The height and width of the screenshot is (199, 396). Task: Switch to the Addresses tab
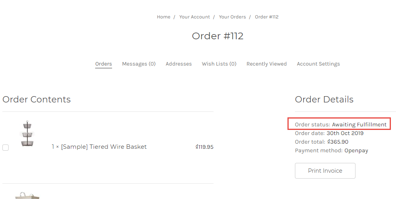(x=179, y=64)
